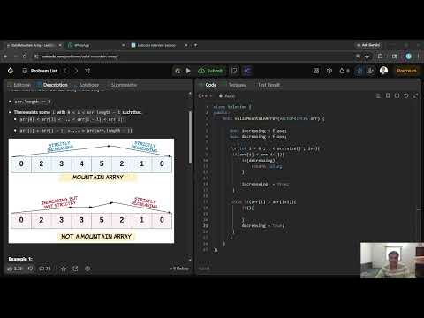Toggle the Auto setting in editor toolbar
The height and width of the screenshot is (318, 424).
(227, 95)
